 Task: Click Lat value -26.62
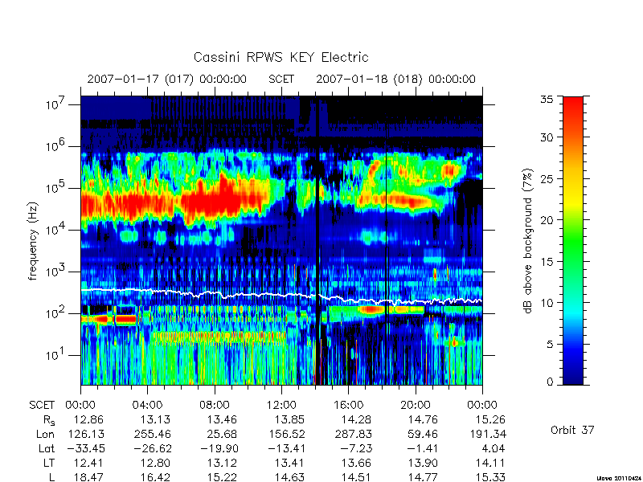point(152,448)
